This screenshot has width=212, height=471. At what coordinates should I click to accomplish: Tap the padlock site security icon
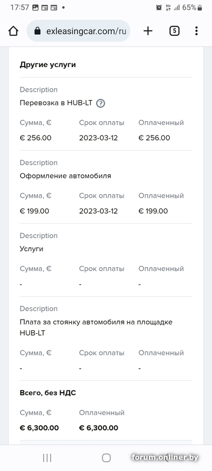tap(37, 31)
